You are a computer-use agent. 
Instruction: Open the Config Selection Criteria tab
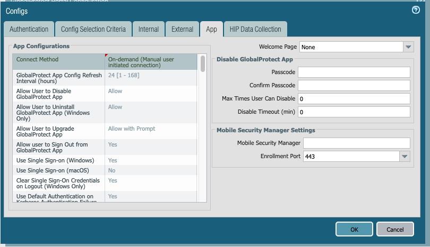93,29
